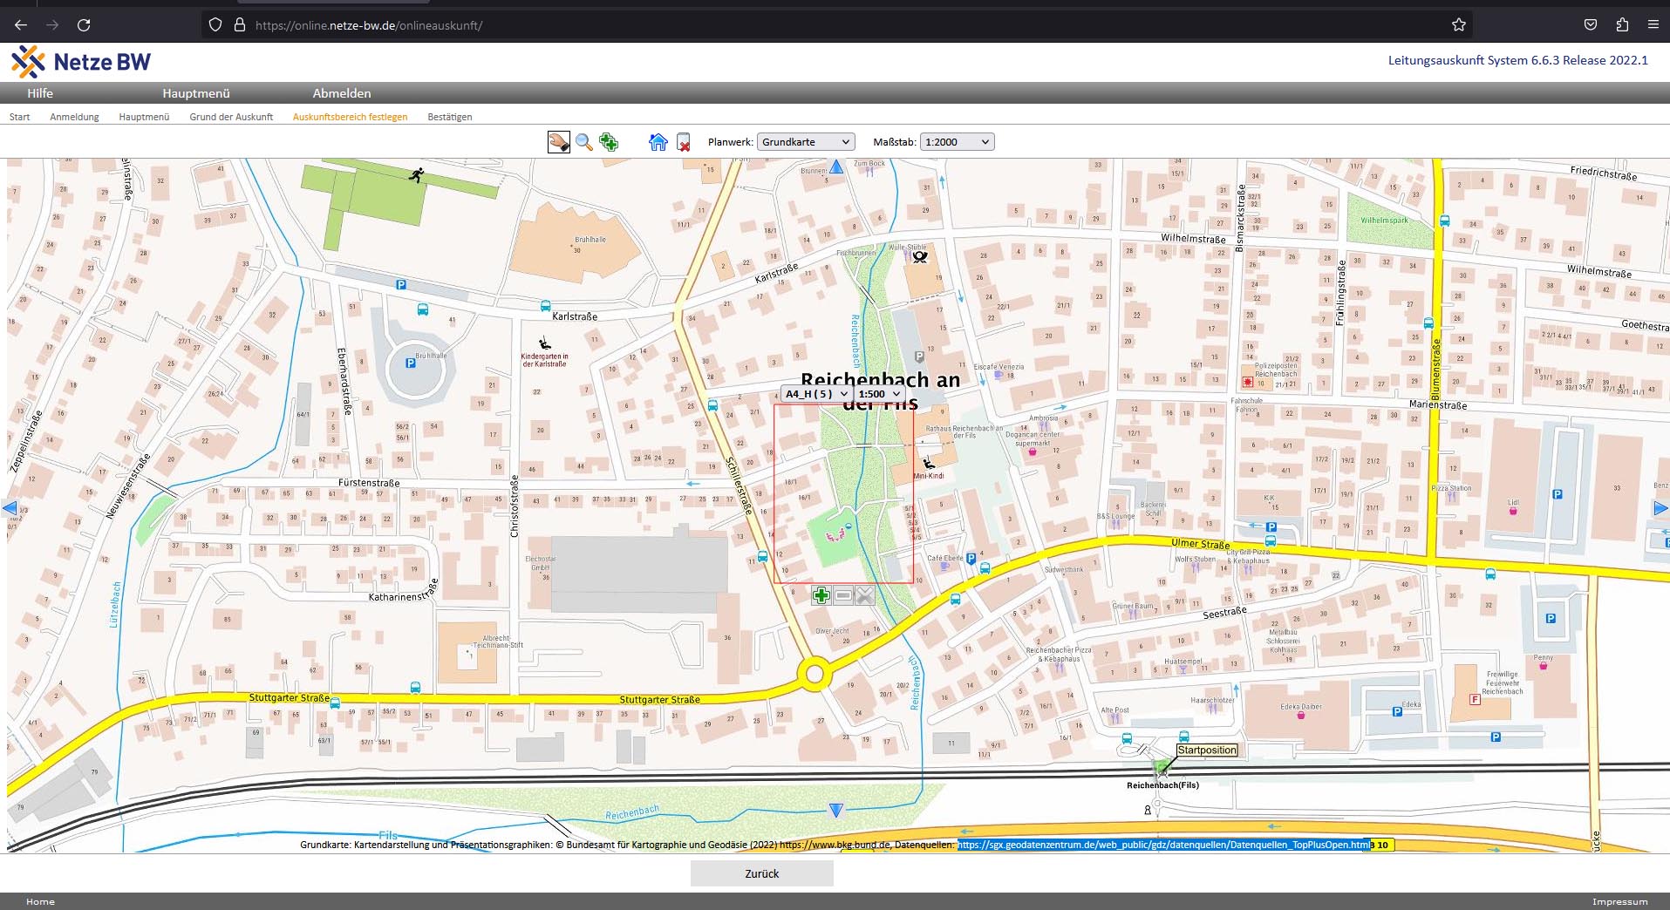1670x910 pixels.
Task: Open browser hamburger menu
Action: pyautogui.click(x=1653, y=24)
